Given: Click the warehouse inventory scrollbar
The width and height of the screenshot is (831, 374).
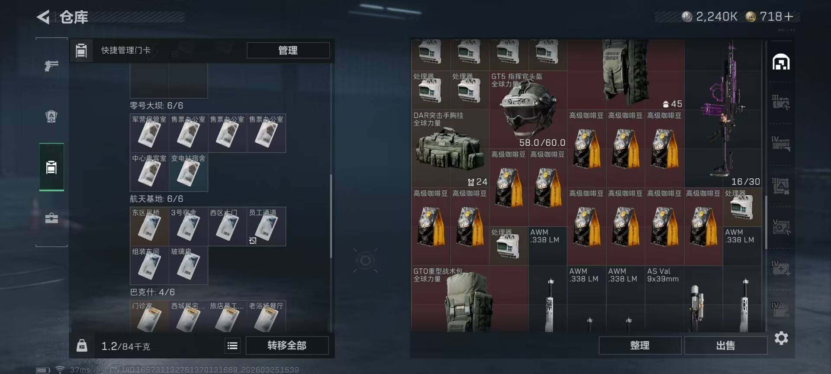Looking at the screenshot, I should 766,222.
